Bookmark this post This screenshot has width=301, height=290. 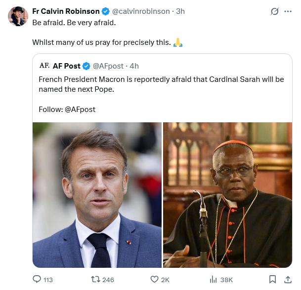[272, 279]
